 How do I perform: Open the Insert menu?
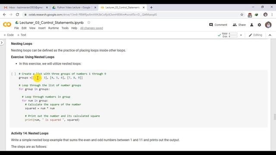[x=42, y=28]
